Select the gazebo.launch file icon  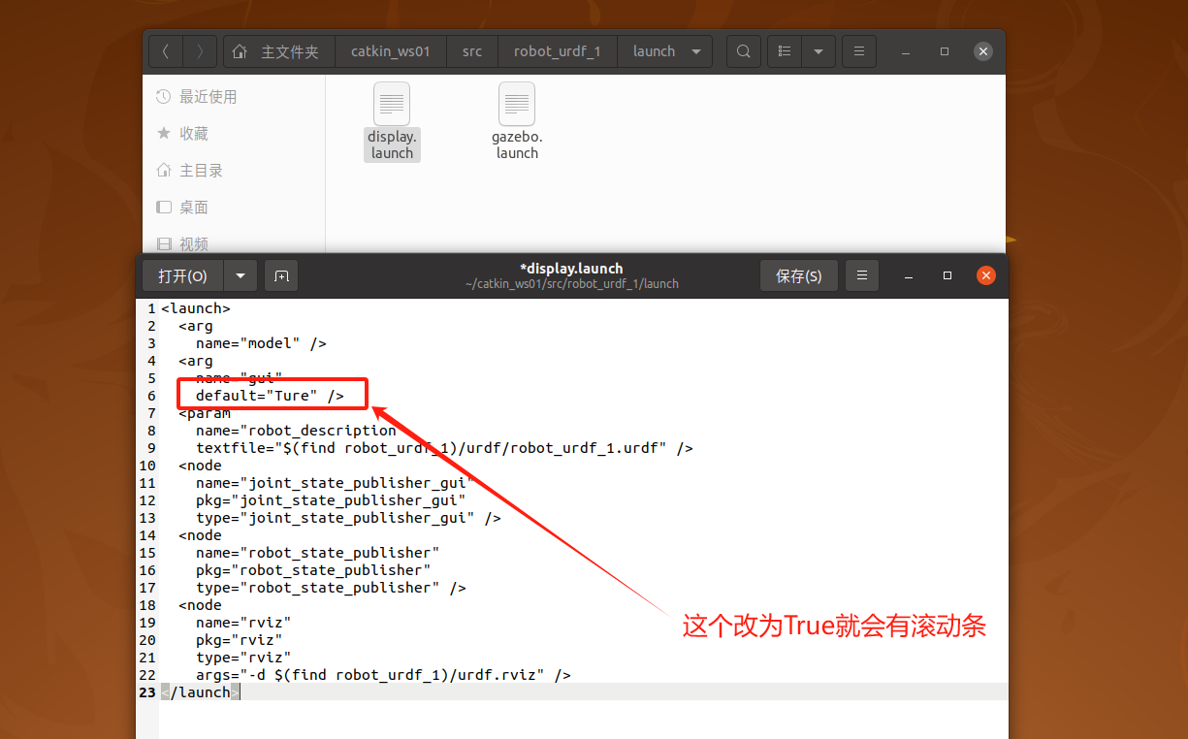[517, 104]
